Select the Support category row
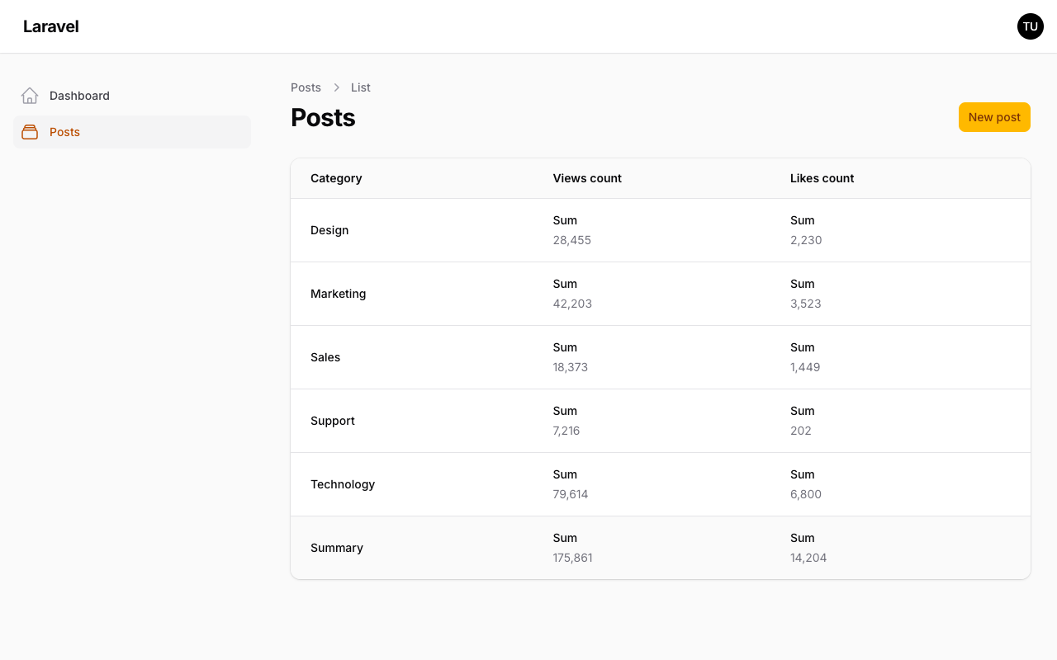Viewport: 1057px width, 660px height. pyautogui.click(x=333, y=421)
